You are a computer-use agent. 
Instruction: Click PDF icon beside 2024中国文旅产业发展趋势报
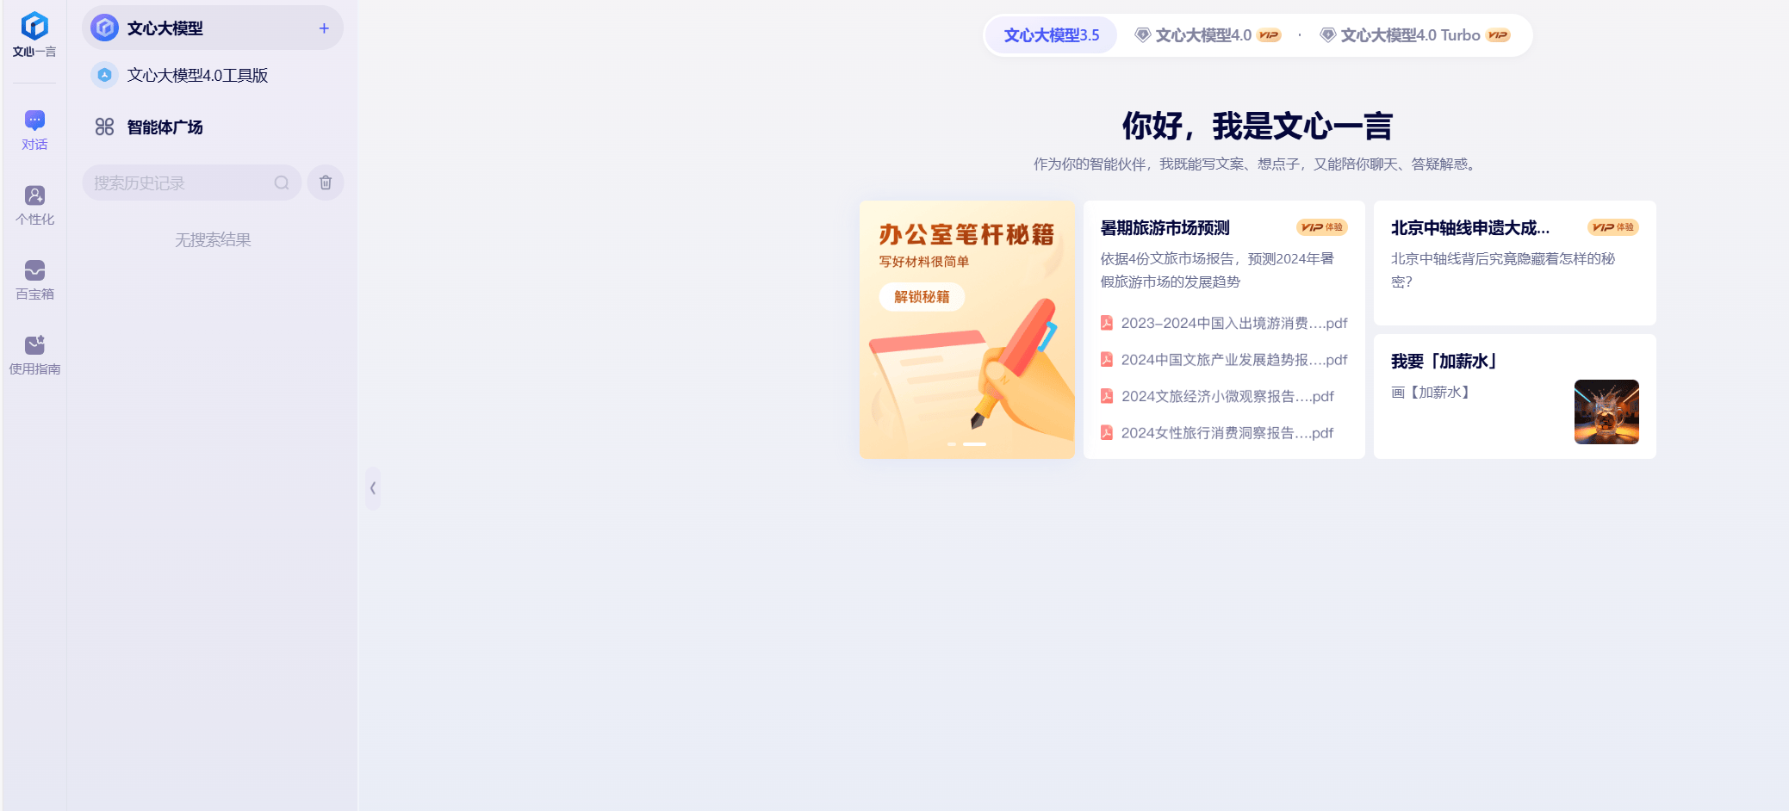tap(1107, 359)
